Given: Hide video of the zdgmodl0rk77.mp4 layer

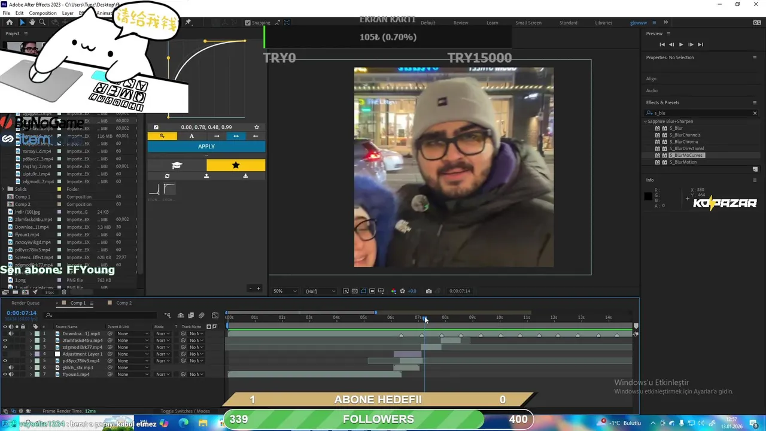Looking at the screenshot, I should (x=5, y=347).
